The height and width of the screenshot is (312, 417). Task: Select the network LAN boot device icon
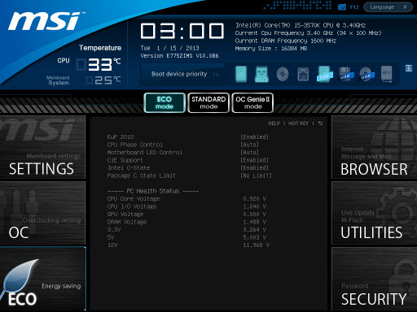click(303, 74)
